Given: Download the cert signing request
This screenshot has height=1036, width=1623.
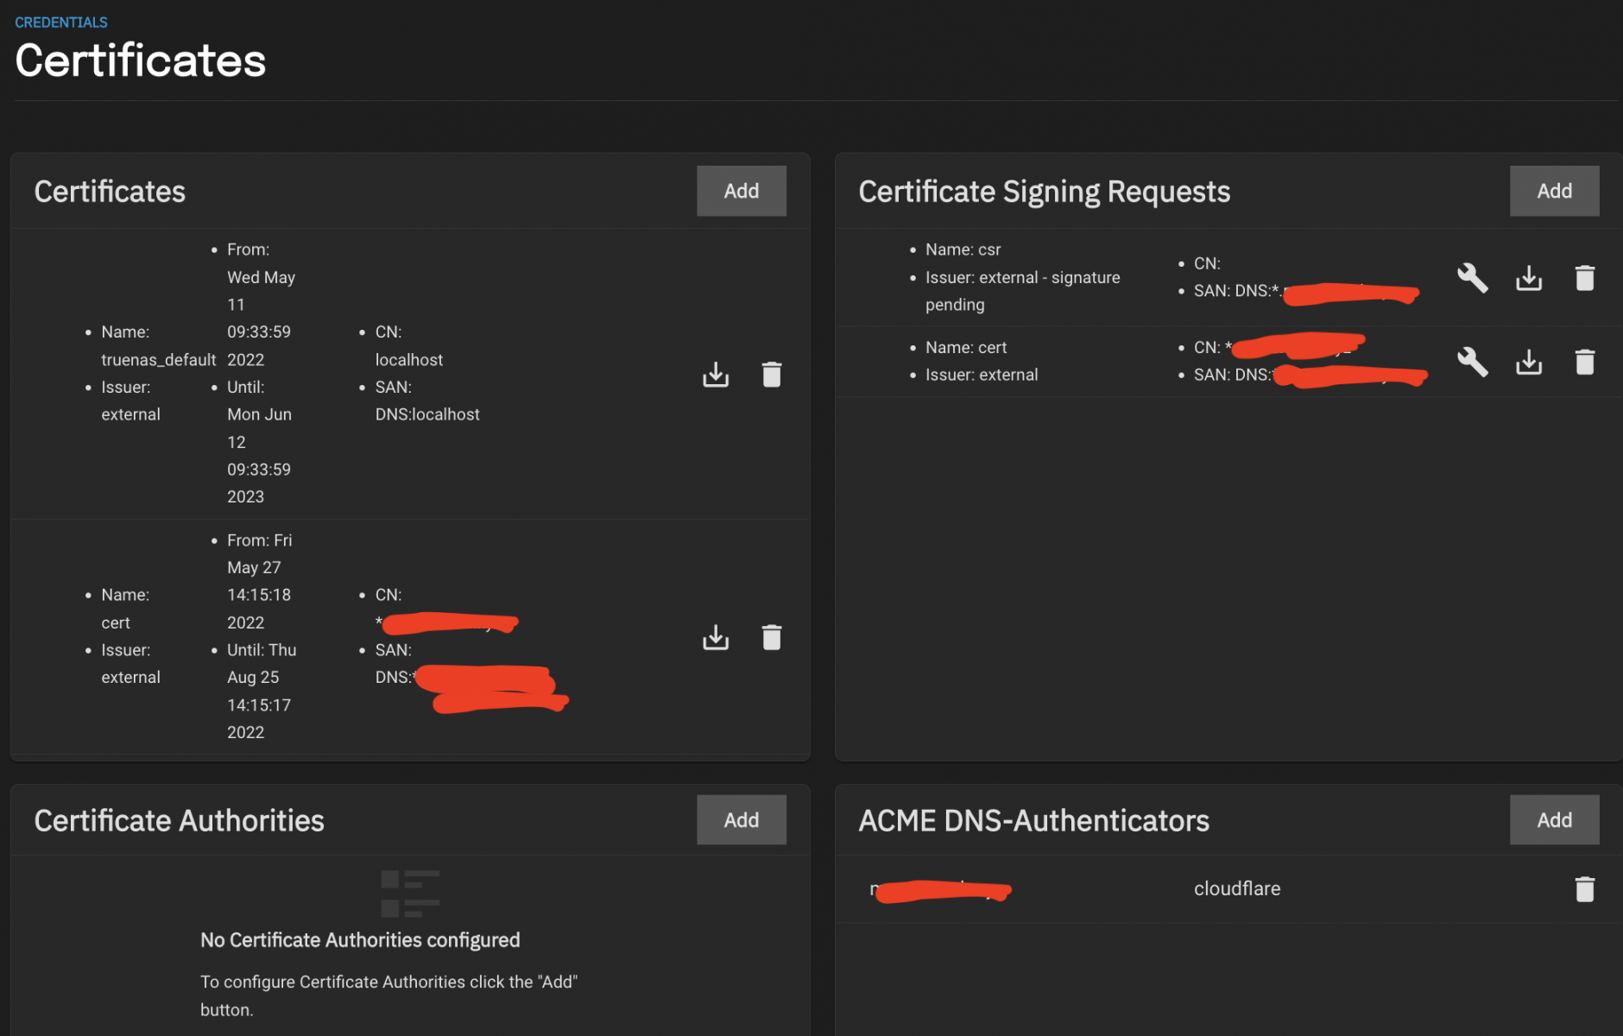Looking at the screenshot, I should coord(1529,362).
